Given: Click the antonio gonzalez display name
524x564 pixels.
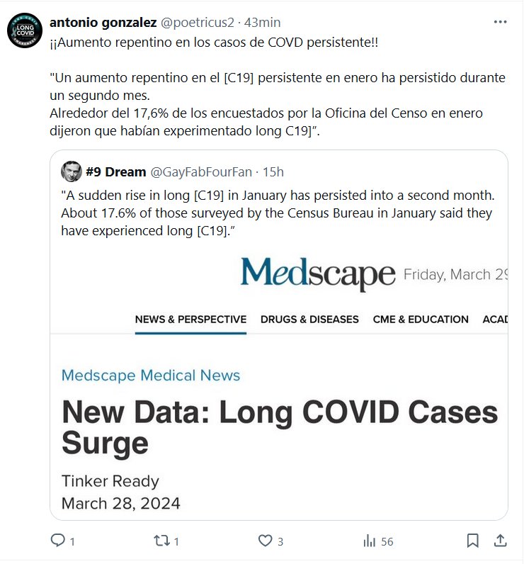Looking at the screenshot, I should (103, 23).
